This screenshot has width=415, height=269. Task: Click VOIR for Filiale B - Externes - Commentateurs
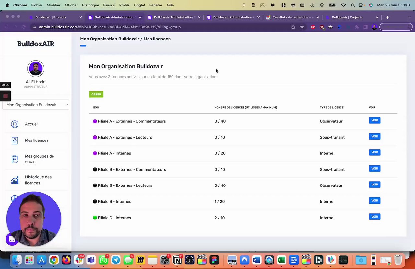pos(374,168)
